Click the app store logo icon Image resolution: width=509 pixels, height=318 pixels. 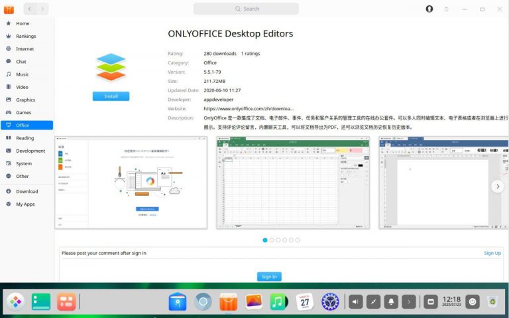click(x=9, y=9)
